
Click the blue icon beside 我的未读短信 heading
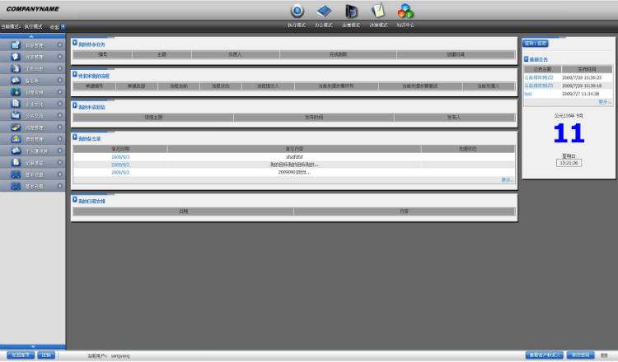click(x=75, y=105)
